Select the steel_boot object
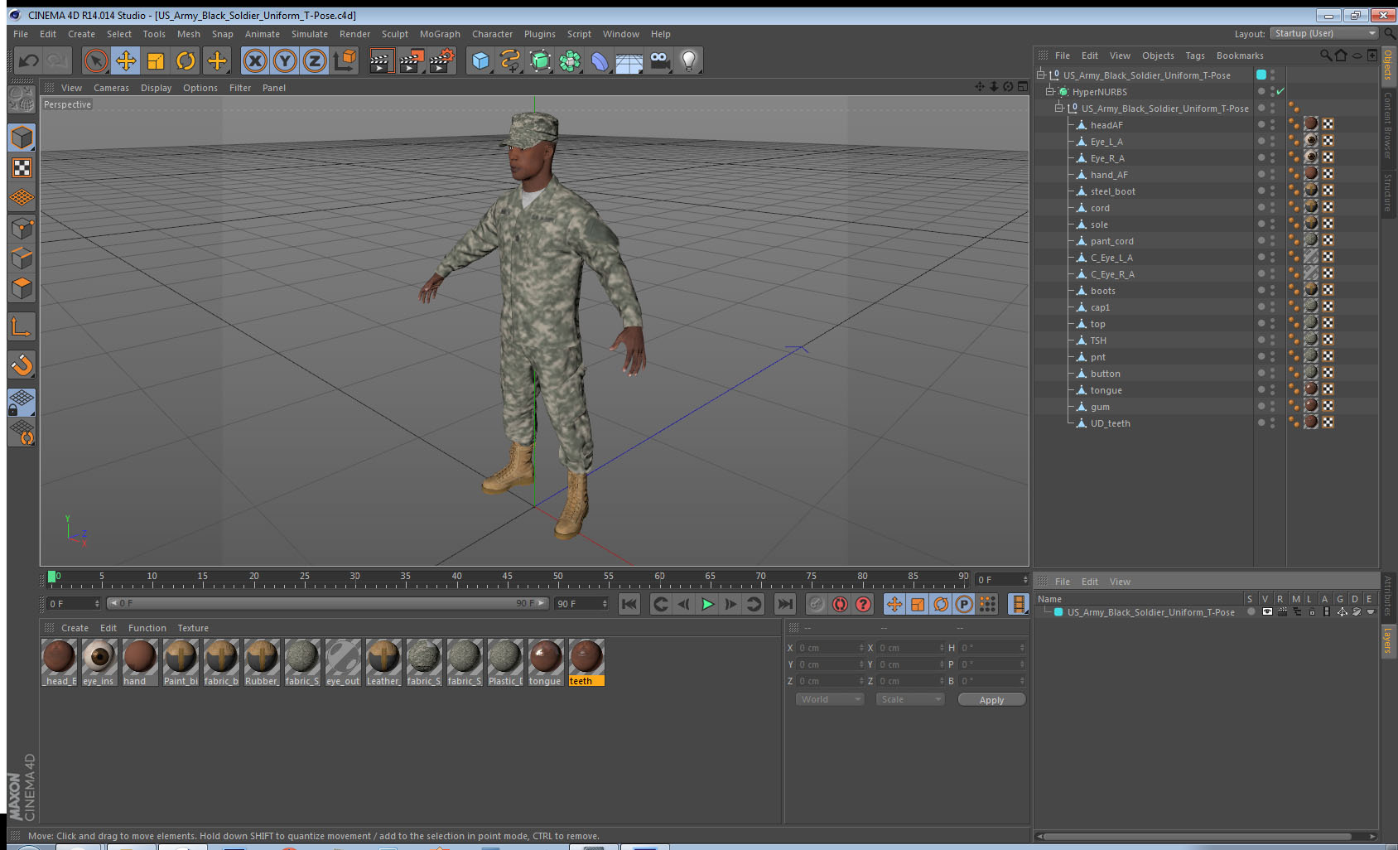The image size is (1398, 850). click(1112, 191)
